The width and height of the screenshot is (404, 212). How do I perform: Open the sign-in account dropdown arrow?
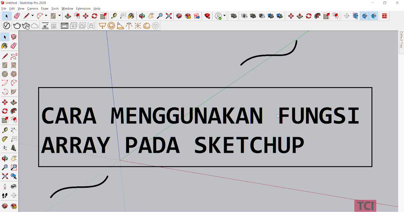point(224,15)
